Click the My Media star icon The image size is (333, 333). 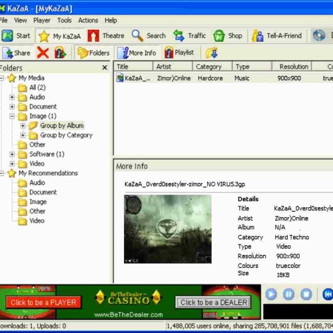(12, 78)
